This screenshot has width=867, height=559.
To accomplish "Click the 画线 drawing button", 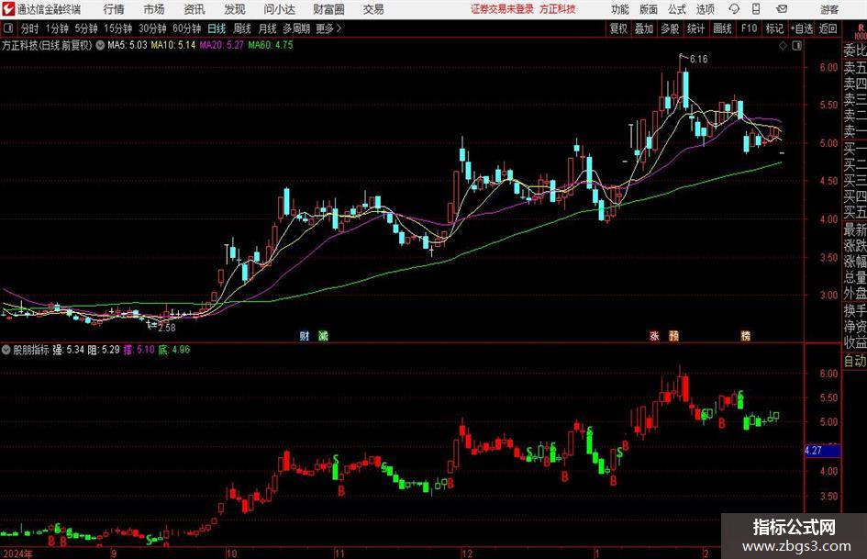I will pos(722,28).
